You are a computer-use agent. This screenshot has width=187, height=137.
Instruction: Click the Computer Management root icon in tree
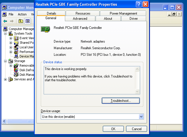(5, 29)
